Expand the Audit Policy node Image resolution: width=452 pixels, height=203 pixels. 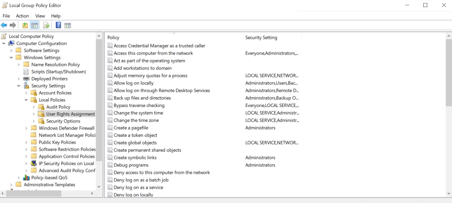pos(34,107)
